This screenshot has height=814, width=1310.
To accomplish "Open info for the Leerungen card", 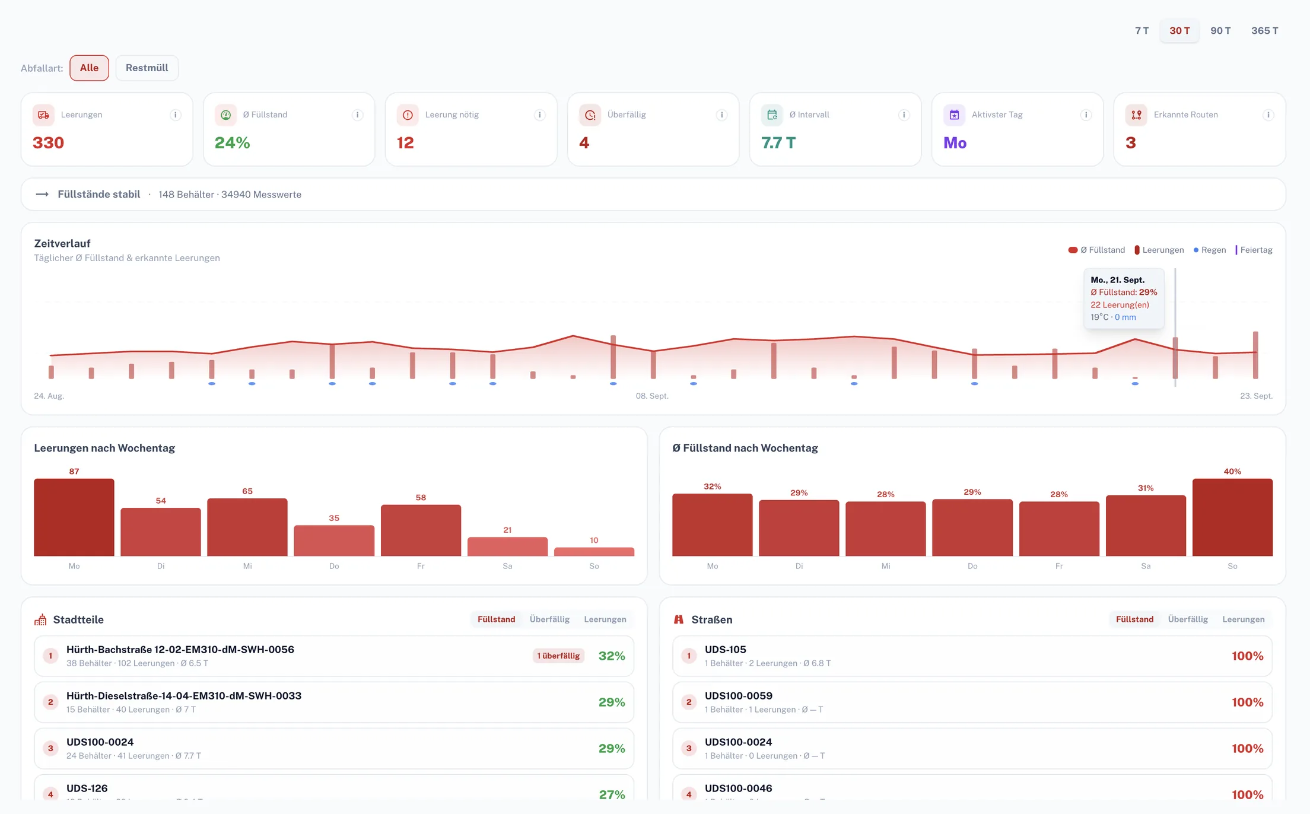I will (175, 115).
